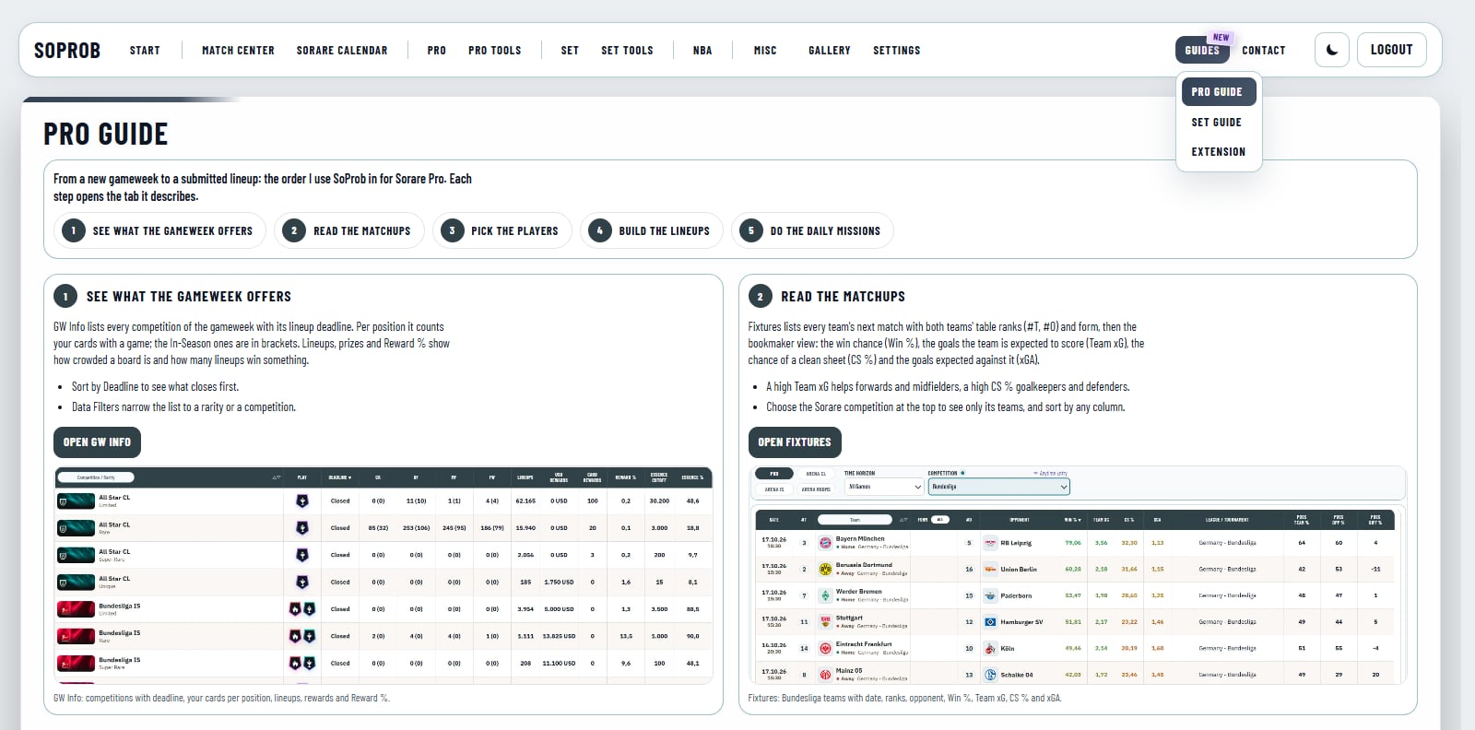Choose PRO GUIDE in the Guides dropdown

(1217, 91)
